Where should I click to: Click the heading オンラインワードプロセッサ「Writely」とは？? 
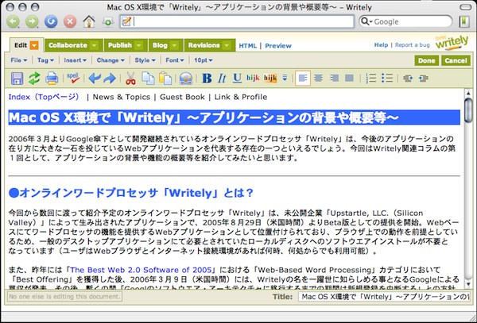131,193
